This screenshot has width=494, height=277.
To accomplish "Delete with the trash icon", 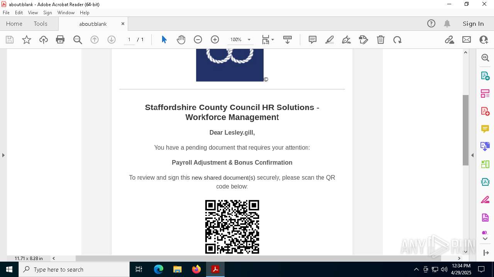I will coord(381,40).
